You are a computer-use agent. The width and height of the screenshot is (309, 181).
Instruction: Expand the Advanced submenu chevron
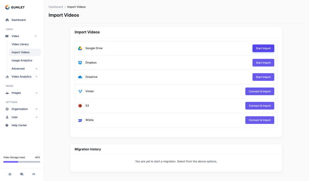click(36, 69)
